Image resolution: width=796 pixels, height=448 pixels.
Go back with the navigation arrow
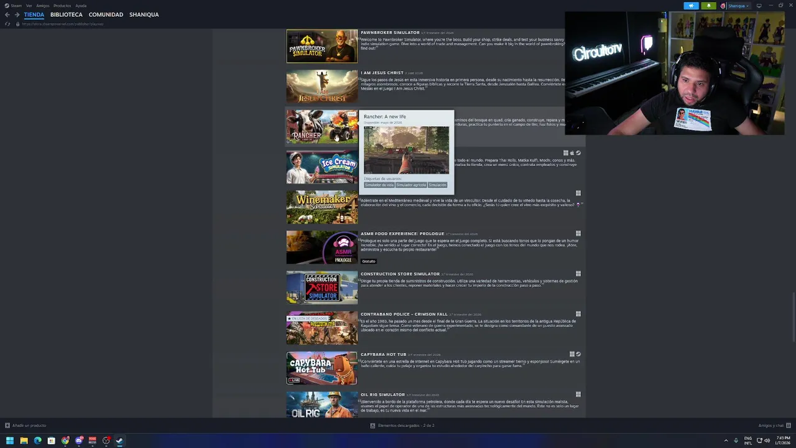(7, 15)
